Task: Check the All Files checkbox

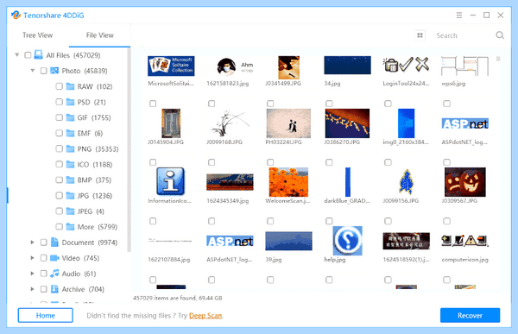Action: (28, 55)
